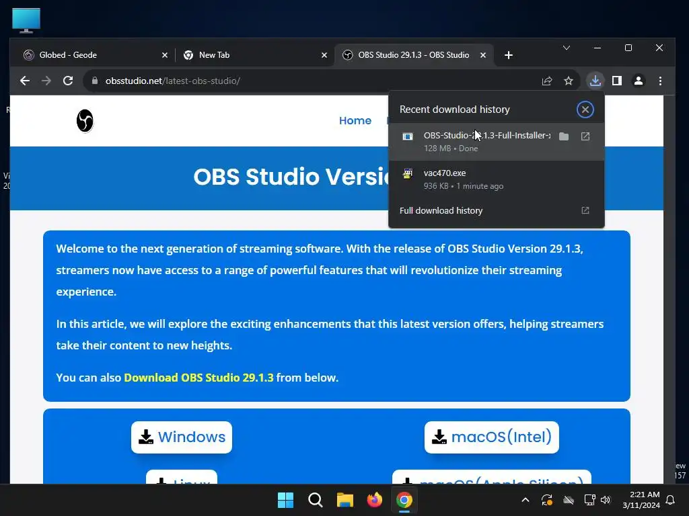
Task: Click the macOS(Intel) download button
Action: (x=492, y=437)
